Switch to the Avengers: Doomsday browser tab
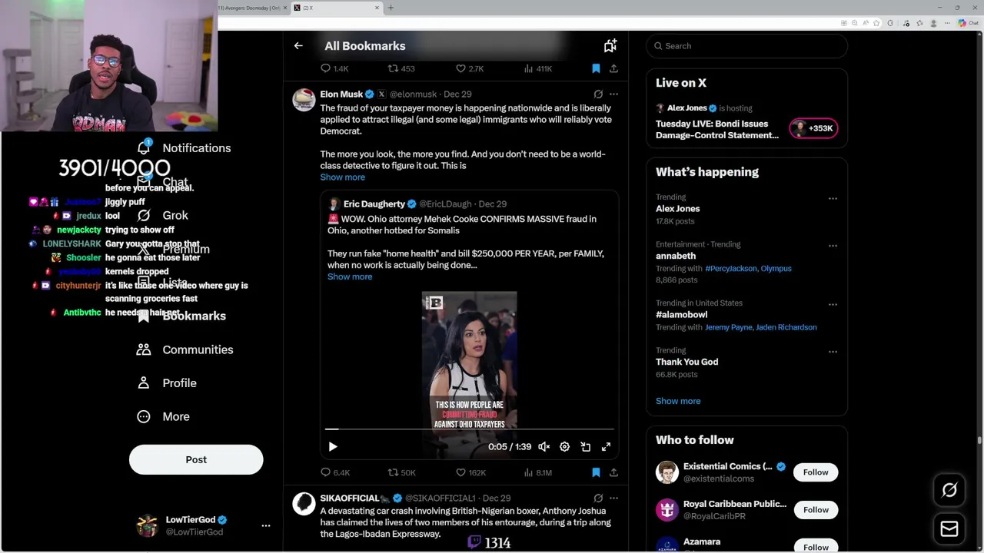The image size is (984, 553). point(251,8)
